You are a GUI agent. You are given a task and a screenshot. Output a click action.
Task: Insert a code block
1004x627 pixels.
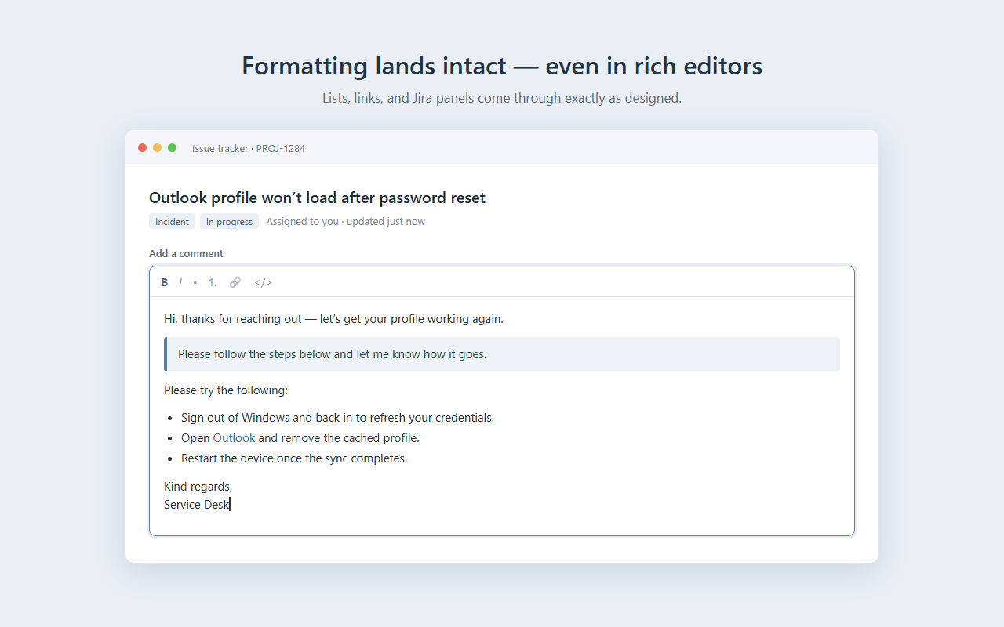point(264,282)
